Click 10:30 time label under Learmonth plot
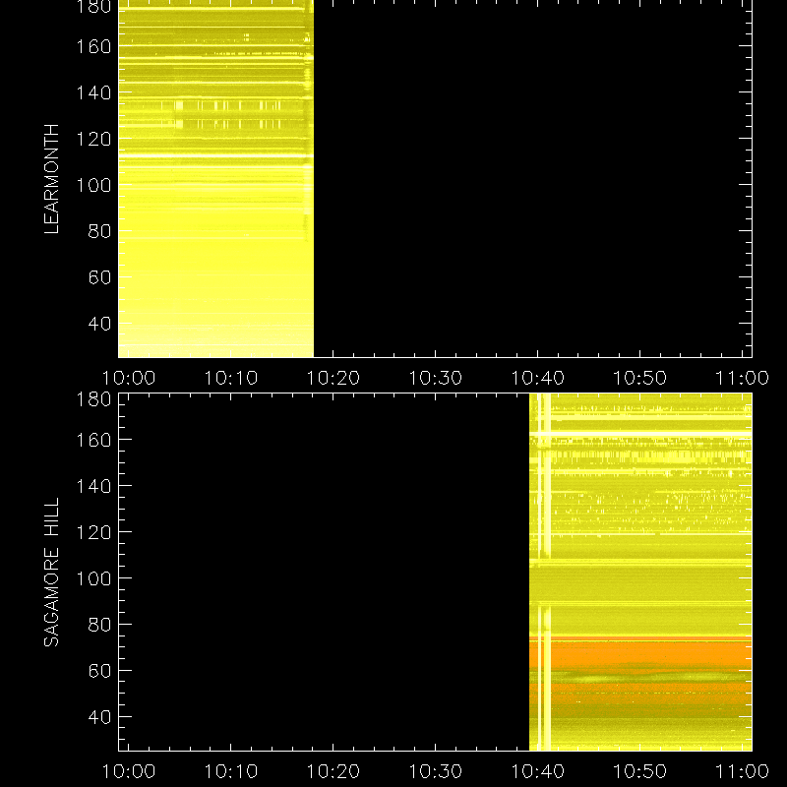Screen dimensions: 787x787 435,378
